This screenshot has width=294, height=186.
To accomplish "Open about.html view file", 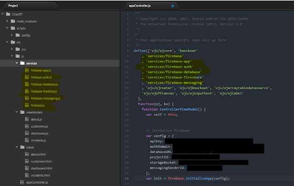I will [x=39, y=154].
